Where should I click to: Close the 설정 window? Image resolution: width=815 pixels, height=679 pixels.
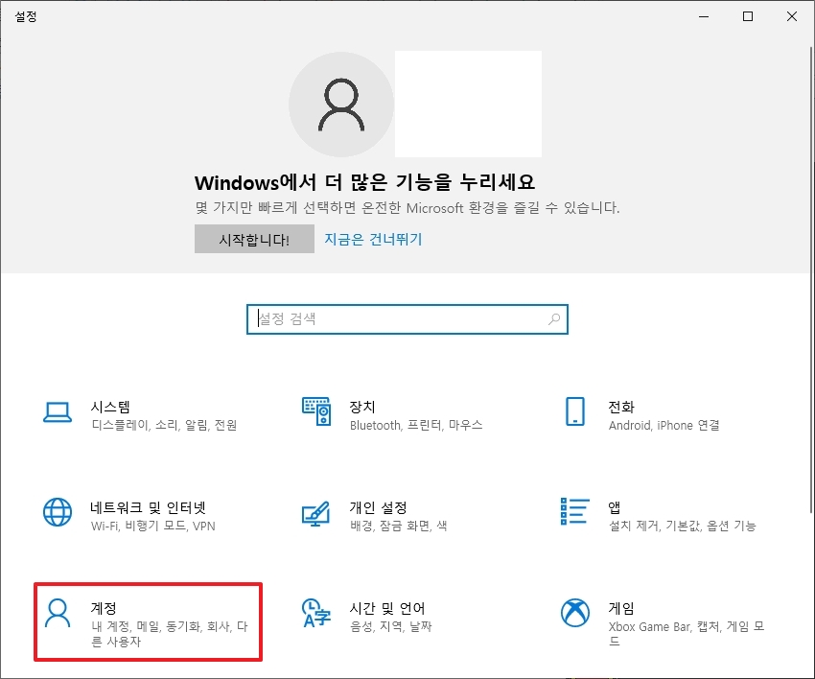point(792,16)
